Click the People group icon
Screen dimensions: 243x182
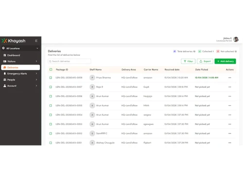pos(5,80)
